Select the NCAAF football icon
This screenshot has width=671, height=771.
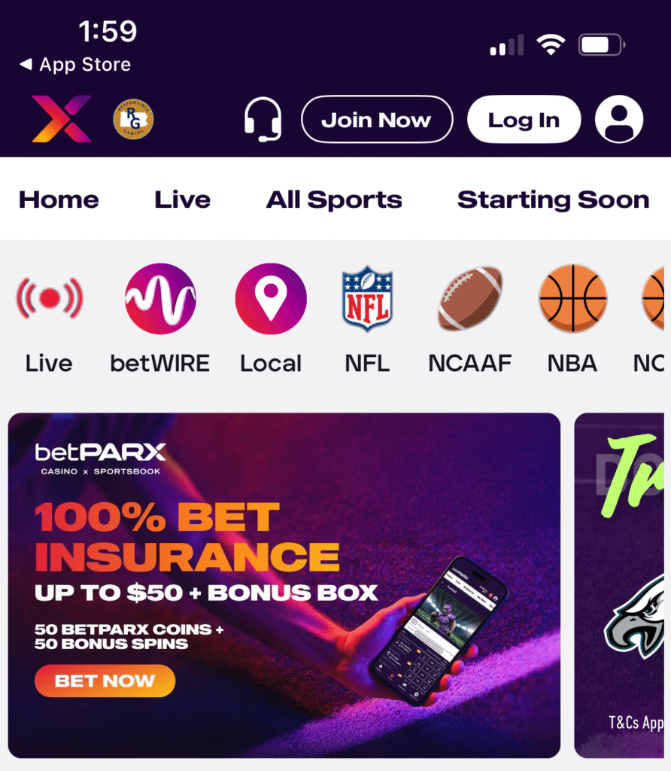coord(470,298)
